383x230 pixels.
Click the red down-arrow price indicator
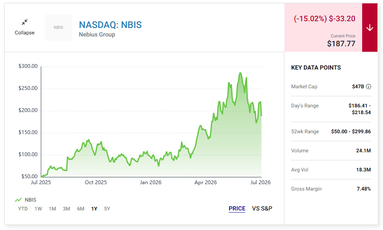tap(370, 28)
